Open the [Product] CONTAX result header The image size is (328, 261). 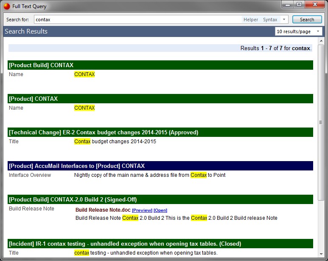160,99
